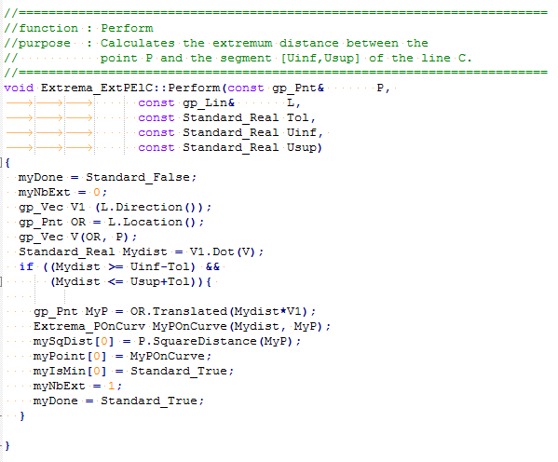Click 'Uinf-Tol' in the condition
Viewport: 558px width, 462px height.
[x=160, y=266]
